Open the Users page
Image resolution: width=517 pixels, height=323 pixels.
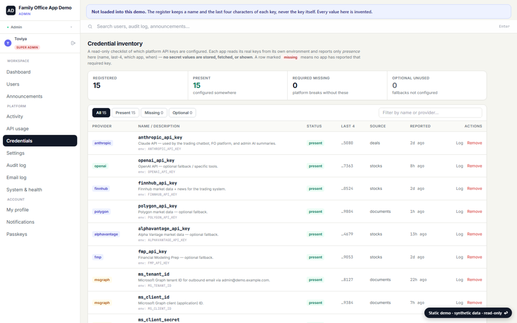[x=13, y=84]
